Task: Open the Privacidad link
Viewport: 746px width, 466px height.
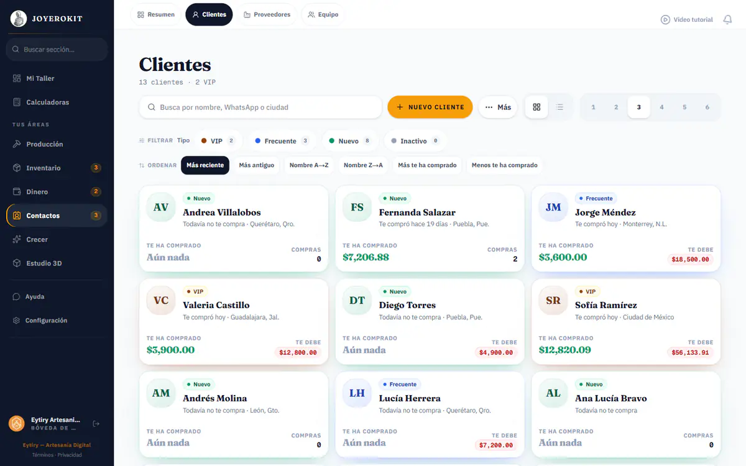Action: pos(70,455)
